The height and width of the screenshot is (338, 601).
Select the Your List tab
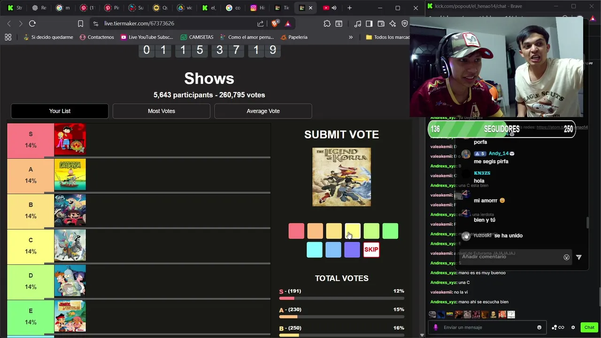tap(60, 111)
